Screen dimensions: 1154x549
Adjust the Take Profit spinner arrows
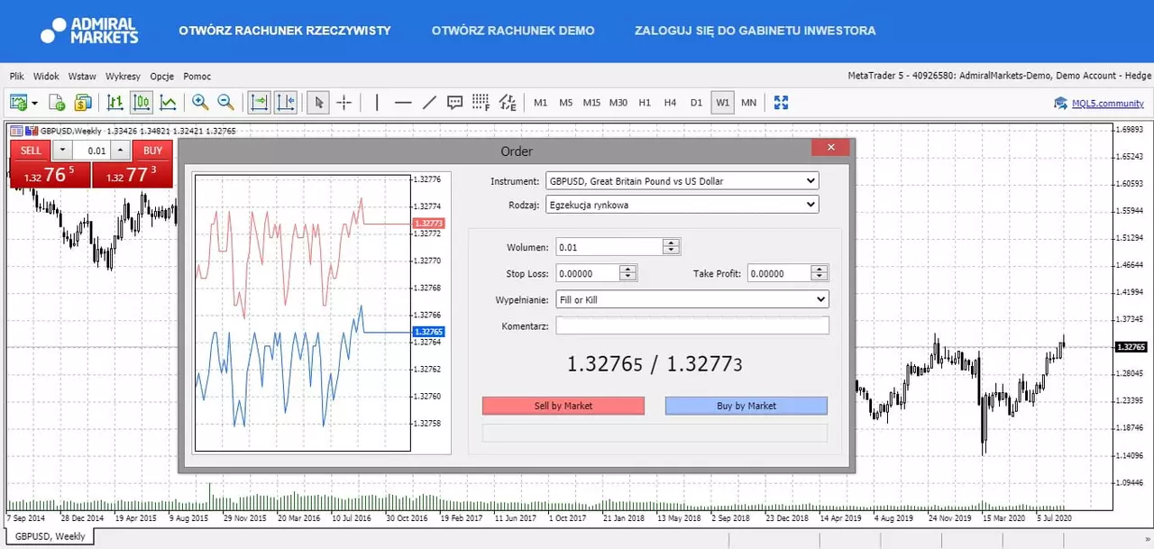click(x=820, y=273)
